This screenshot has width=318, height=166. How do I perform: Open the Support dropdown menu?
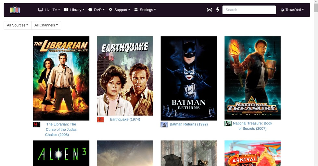(119, 10)
